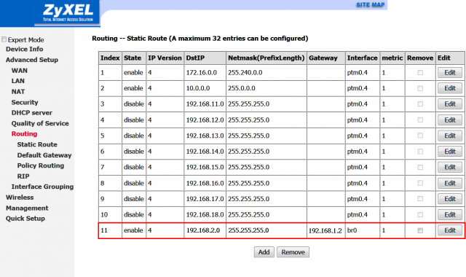Edit the 192.168.14.0 route entry
The width and height of the screenshot is (466, 277).
tap(450, 152)
